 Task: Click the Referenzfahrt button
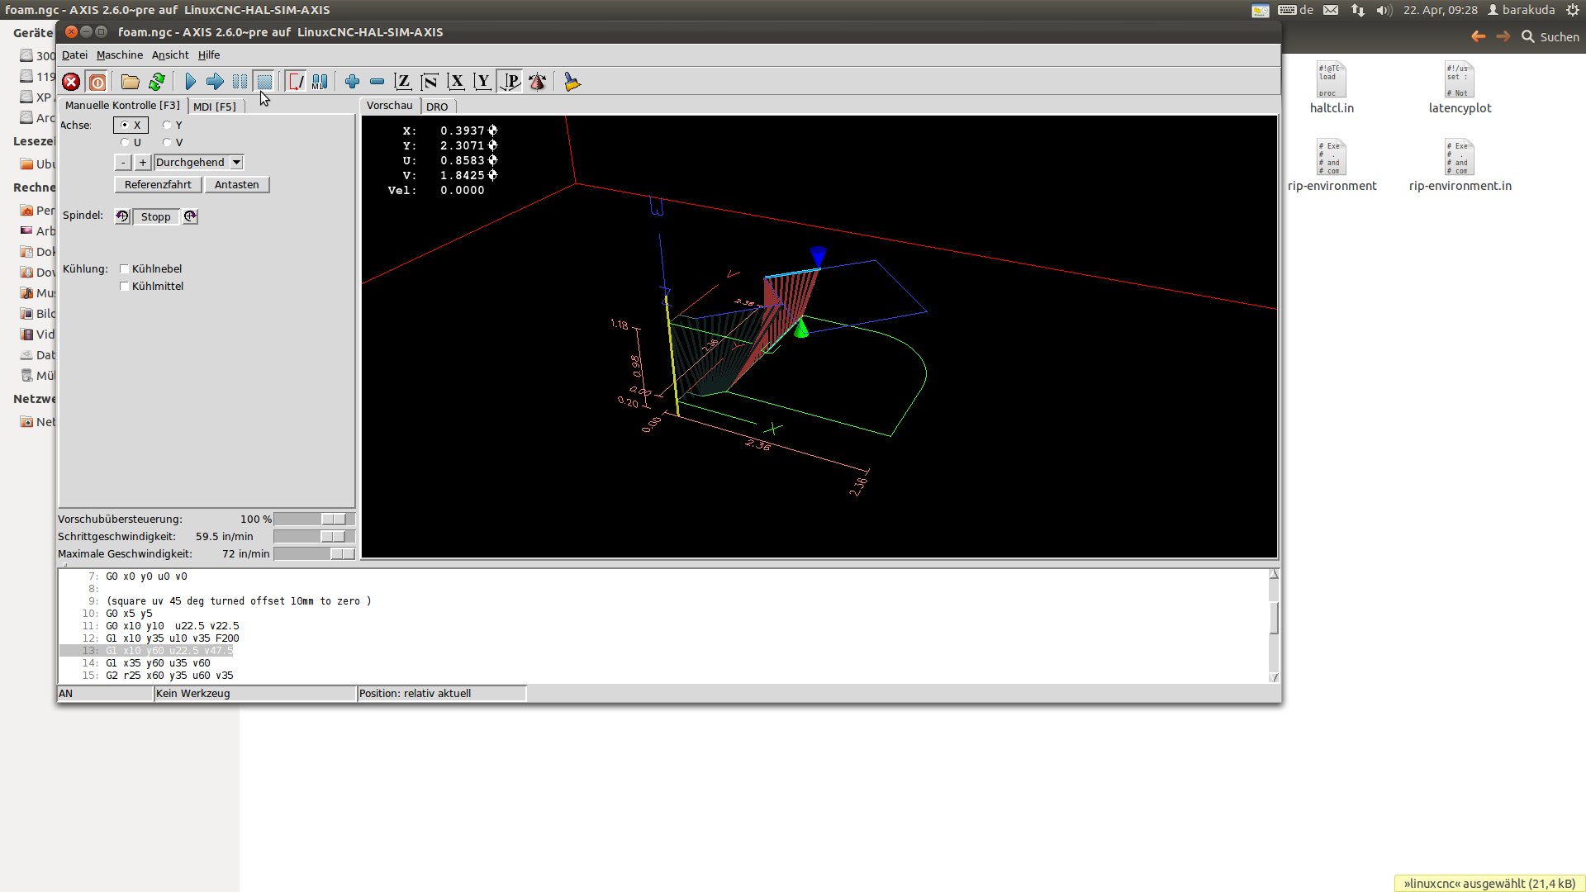[158, 185]
